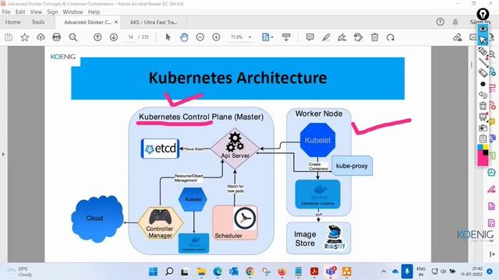Print the document using printer icon
Image resolution: width=499 pixels, height=280 pixels.
[57, 37]
